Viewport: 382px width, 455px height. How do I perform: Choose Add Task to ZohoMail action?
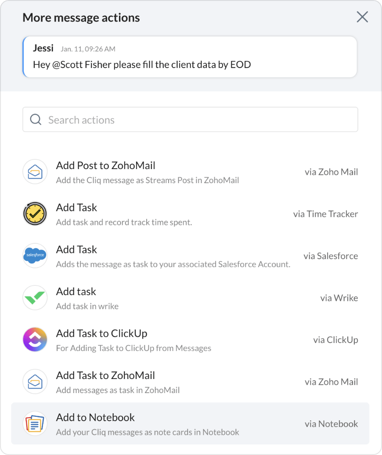105,376
